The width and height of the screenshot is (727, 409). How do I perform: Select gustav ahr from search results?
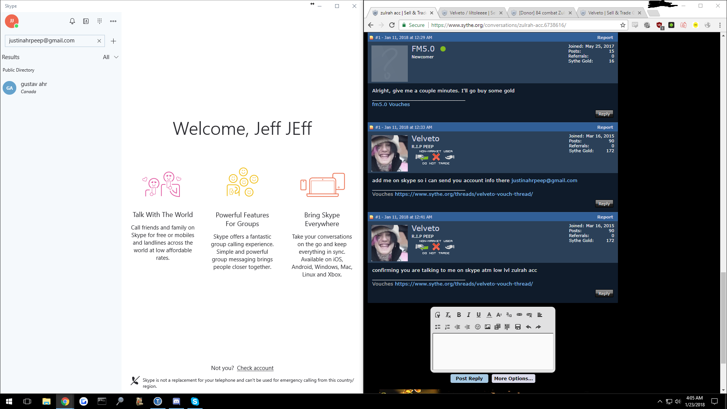click(61, 88)
